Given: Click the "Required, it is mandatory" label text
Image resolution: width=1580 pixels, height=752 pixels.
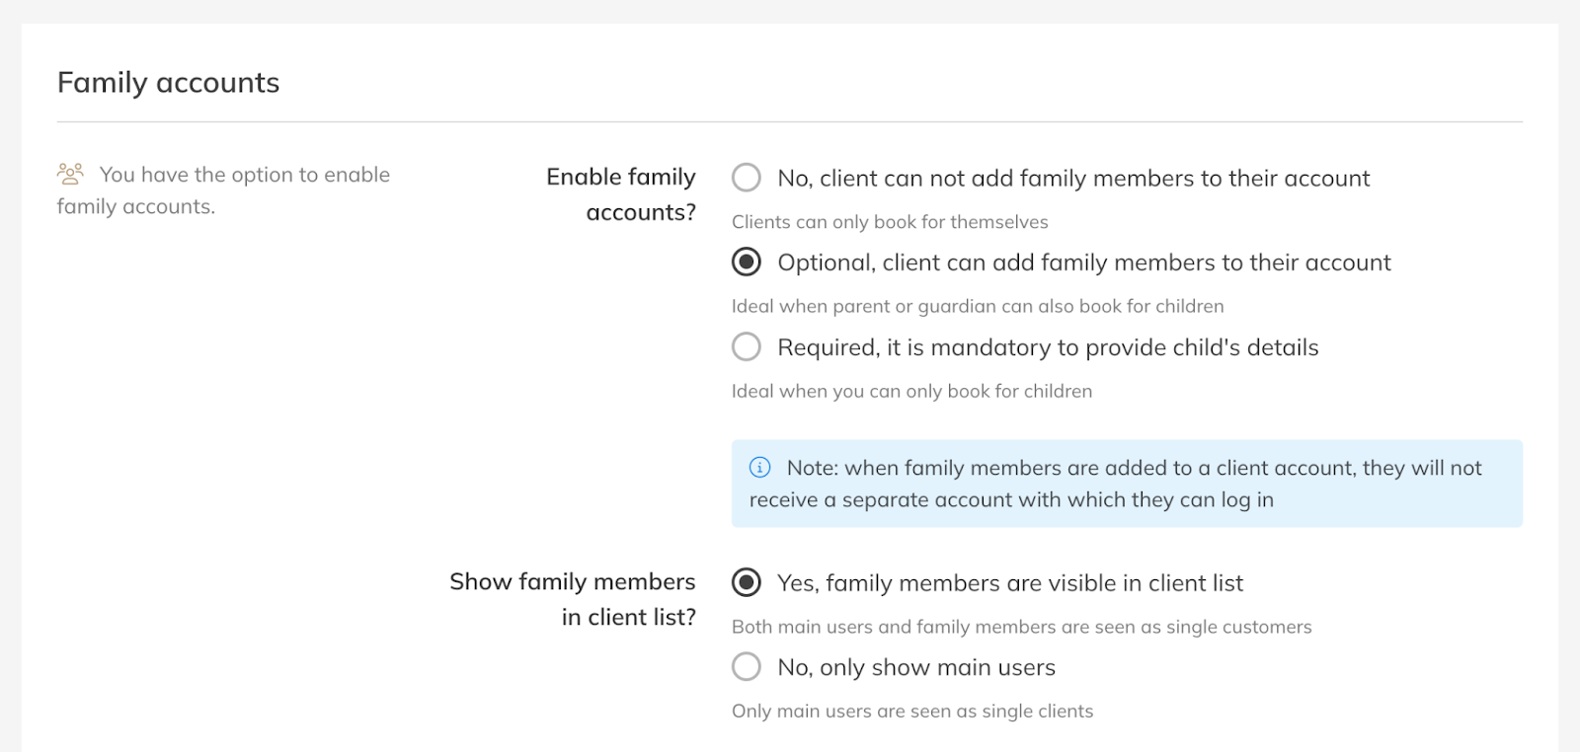Looking at the screenshot, I should 1048,347.
